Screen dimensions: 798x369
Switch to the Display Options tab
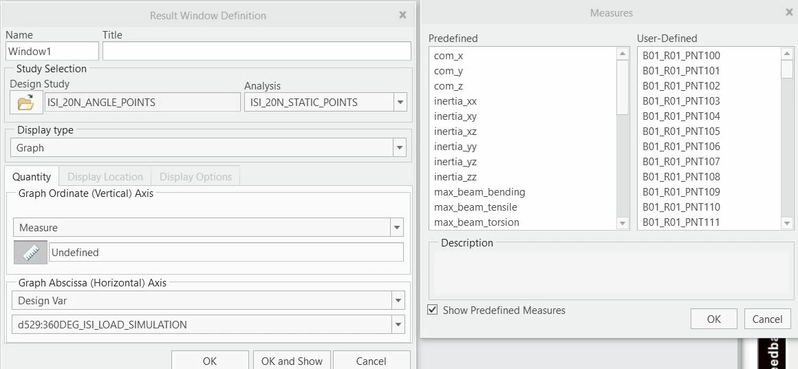(195, 177)
